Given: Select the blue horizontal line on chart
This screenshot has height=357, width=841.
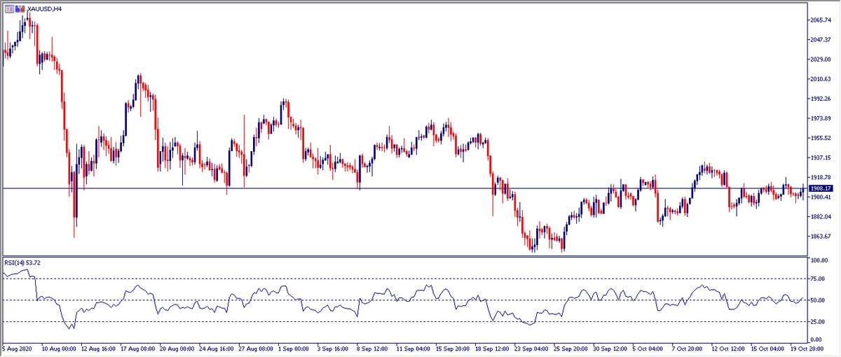Looking at the screenshot, I should pyautogui.click(x=420, y=188).
